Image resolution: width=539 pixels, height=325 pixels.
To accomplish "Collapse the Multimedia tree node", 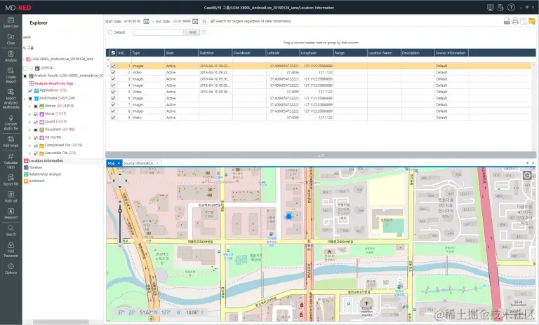I will coord(25,99).
